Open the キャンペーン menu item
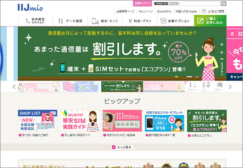Screen dimensions: 243x168 (x=146, y=11)
